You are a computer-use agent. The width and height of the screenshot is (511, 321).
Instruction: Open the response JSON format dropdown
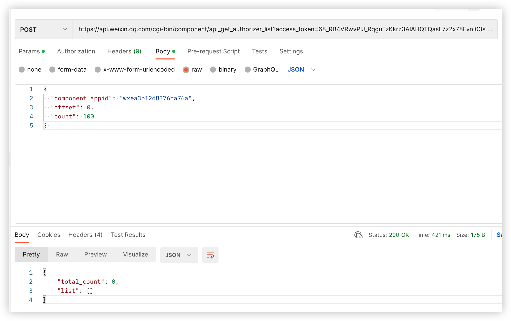tap(179, 255)
